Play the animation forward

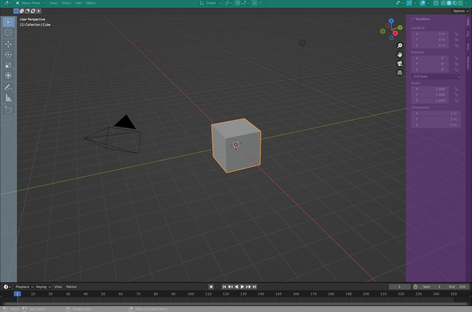242,287
